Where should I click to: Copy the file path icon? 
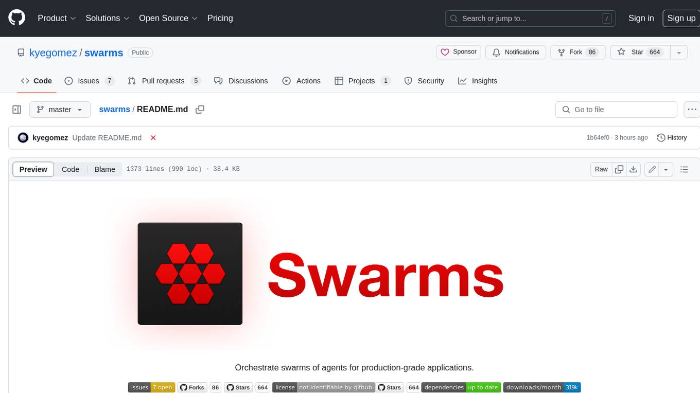[200, 110]
